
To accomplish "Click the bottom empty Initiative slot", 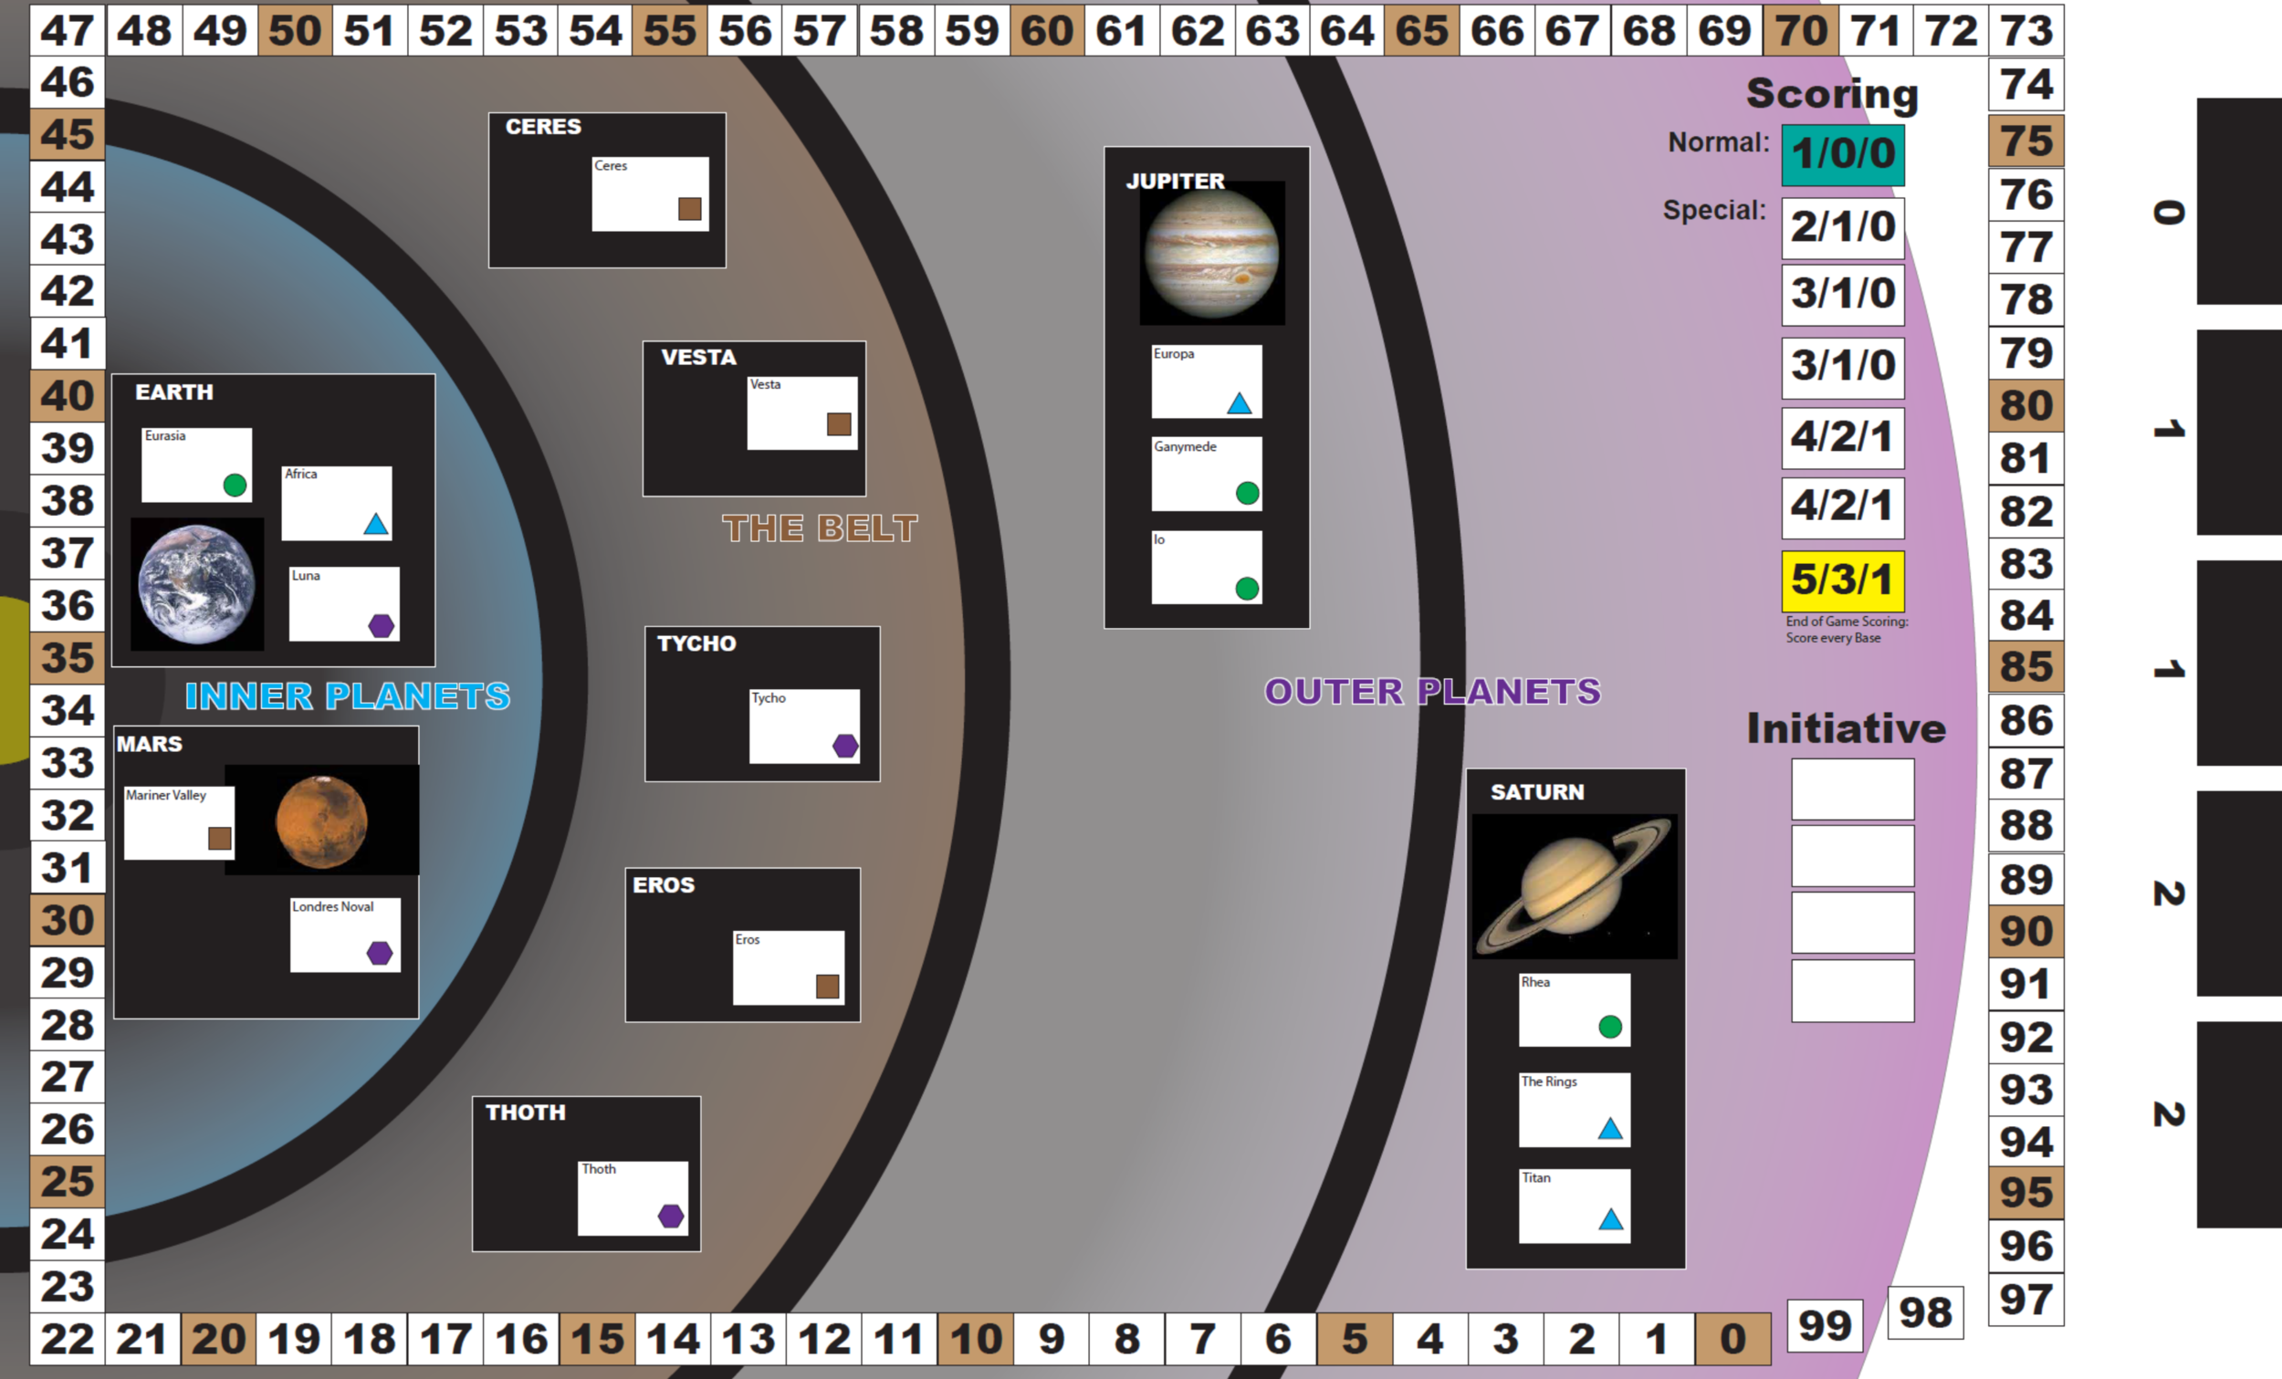I will click(1852, 991).
